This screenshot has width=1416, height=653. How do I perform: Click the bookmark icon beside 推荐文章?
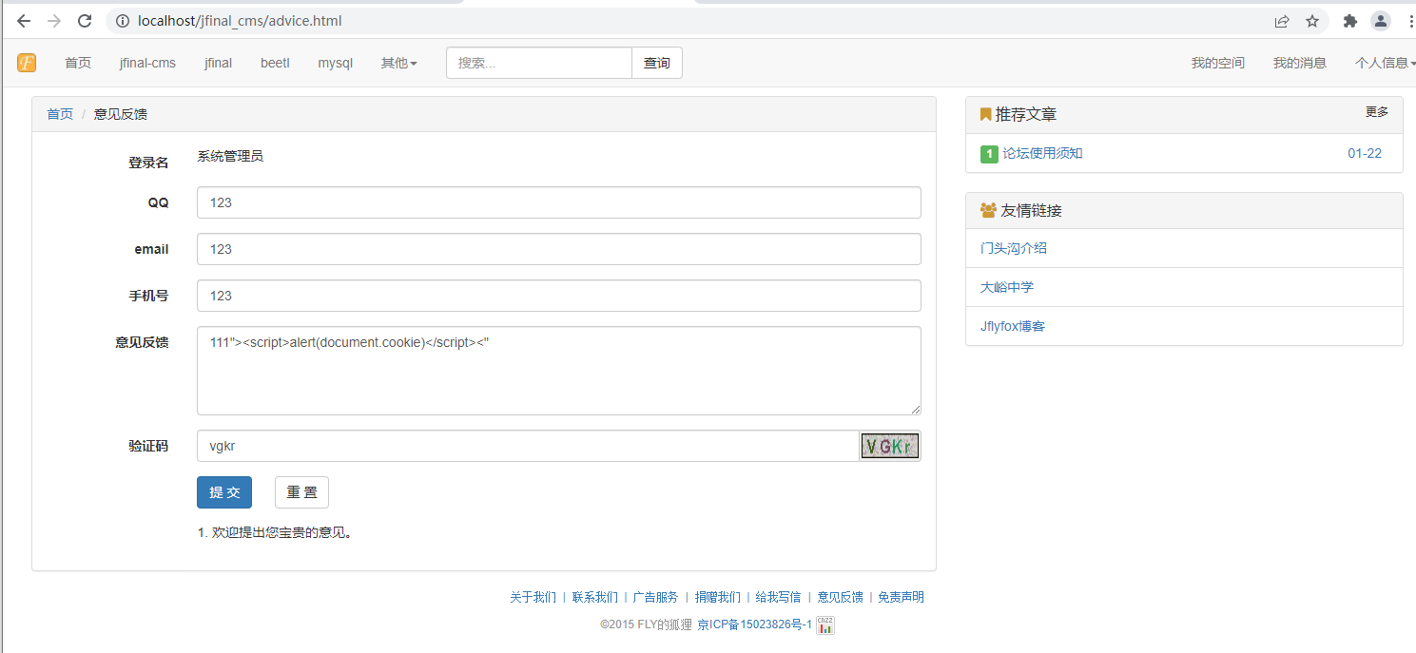point(985,114)
